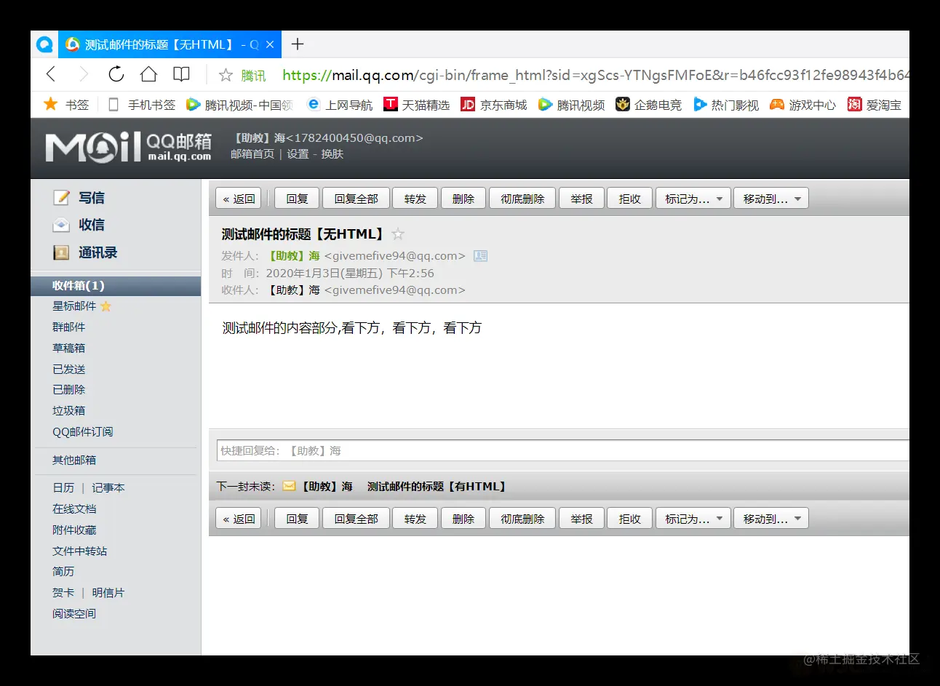Click top 回复全部 button
Viewport: 940px width, 686px height.
coord(356,199)
